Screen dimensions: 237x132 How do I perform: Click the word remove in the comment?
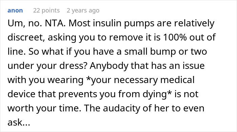(126, 38)
